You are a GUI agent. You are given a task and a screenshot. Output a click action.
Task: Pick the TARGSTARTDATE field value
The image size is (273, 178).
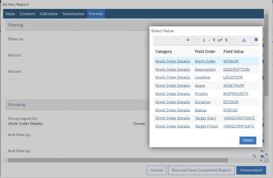tap(239, 118)
